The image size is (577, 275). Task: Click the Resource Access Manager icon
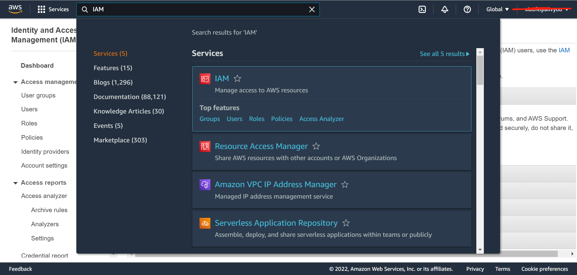point(205,147)
